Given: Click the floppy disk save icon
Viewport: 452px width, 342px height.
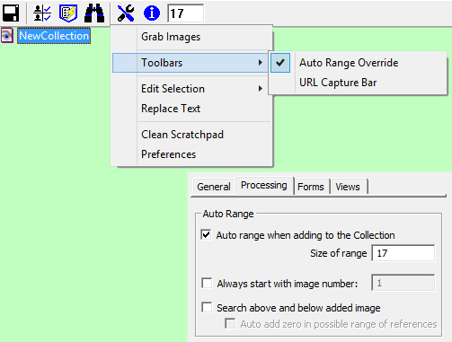Looking at the screenshot, I should pyautogui.click(x=11, y=13).
